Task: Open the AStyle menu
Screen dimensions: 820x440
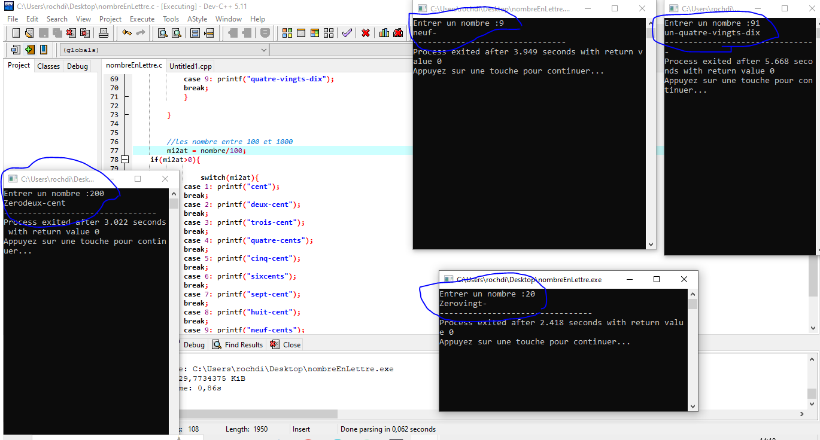Action: (197, 19)
